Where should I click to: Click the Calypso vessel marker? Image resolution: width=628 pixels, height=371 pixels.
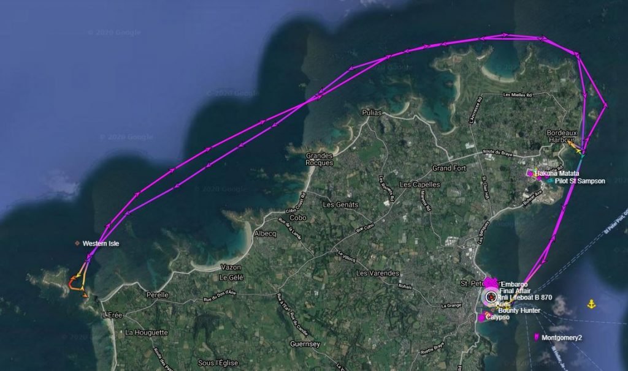[x=481, y=318]
